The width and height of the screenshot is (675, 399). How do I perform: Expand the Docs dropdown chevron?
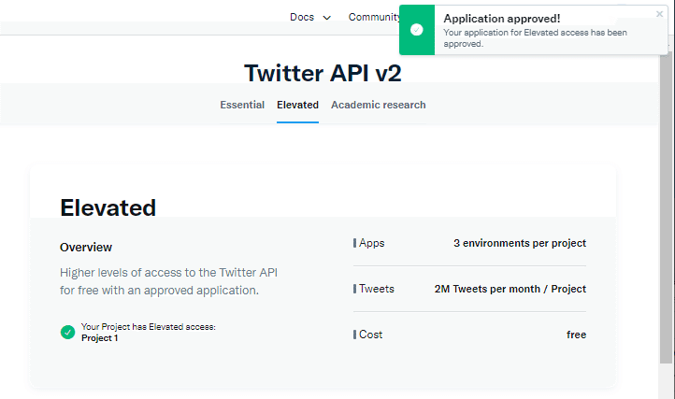(326, 18)
